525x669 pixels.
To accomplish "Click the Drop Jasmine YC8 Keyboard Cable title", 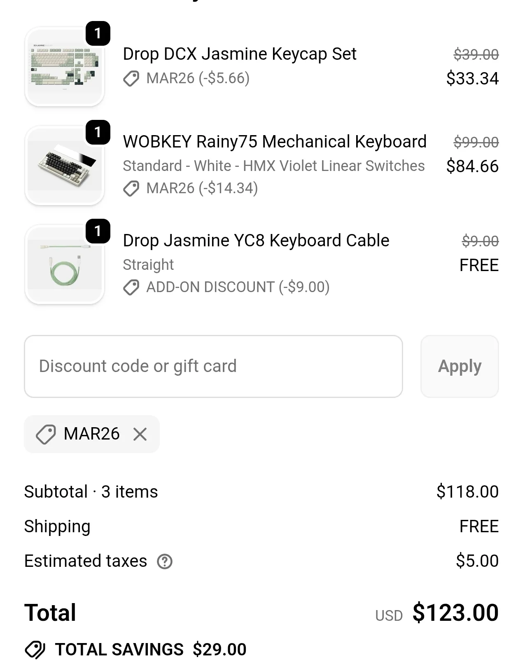I will point(256,241).
